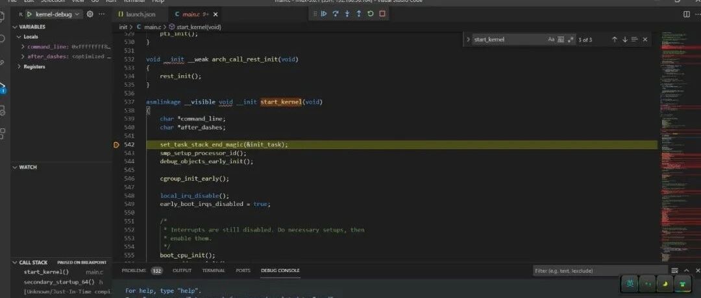Toggle Find in Selection

click(x=634, y=40)
